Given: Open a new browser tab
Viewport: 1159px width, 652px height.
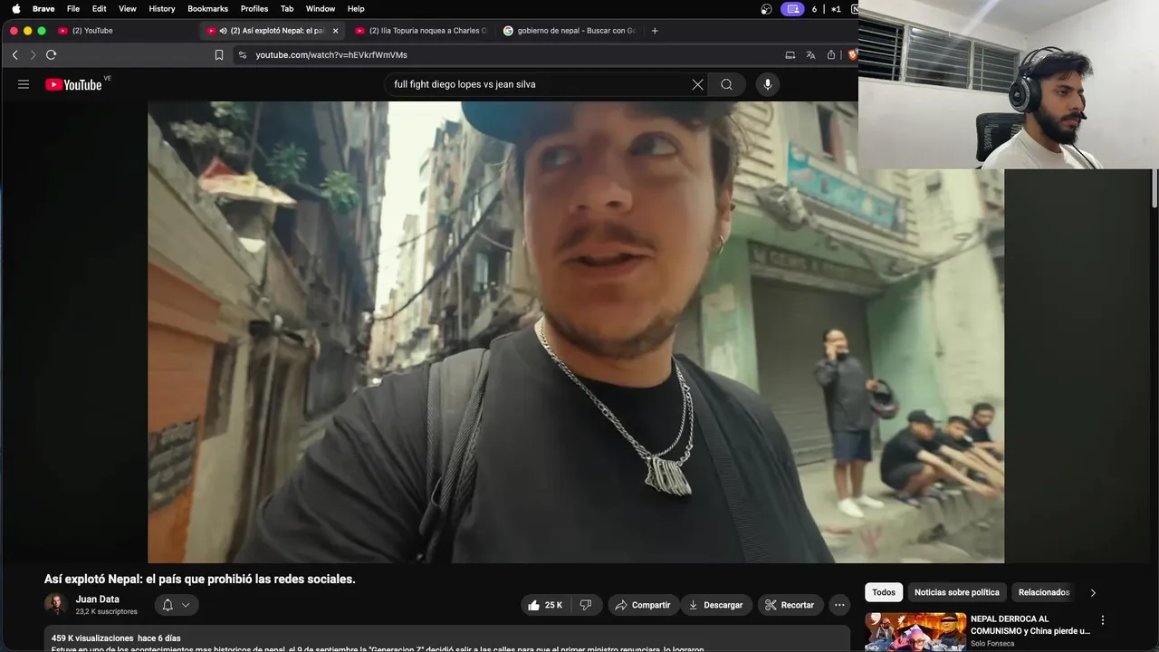Looking at the screenshot, I should point(655,31).
